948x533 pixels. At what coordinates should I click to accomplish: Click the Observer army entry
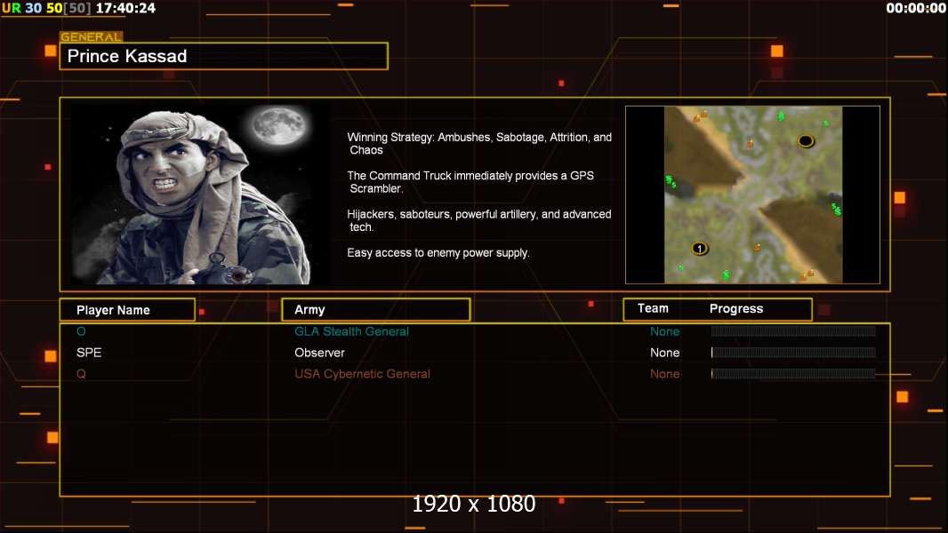319,353
